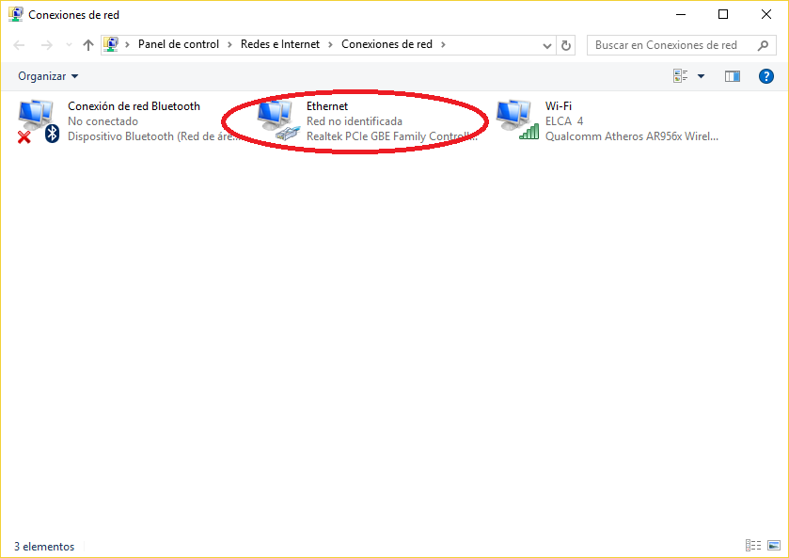
Task: Click the 'Wi-Fi' connection name
Action: coord(558,106)
